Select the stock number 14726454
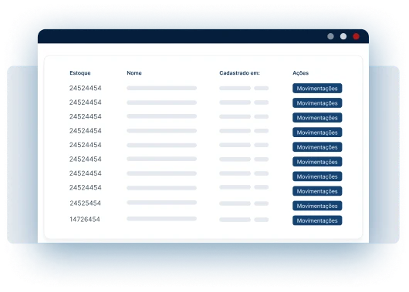 point(85,220)
